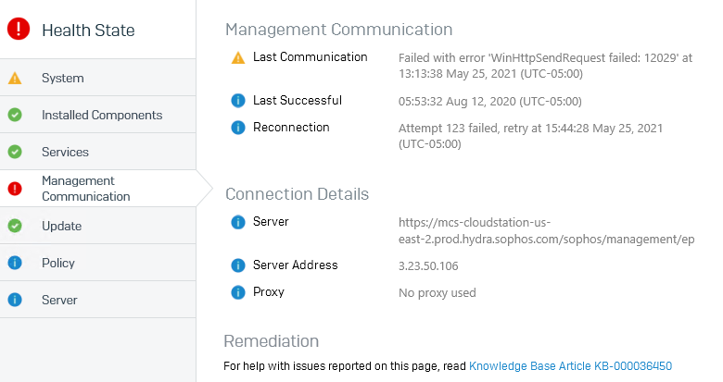Viewport: 723px width, 382px height.
Task: Click the red Health State alert icon
Action: pos(19,29)
